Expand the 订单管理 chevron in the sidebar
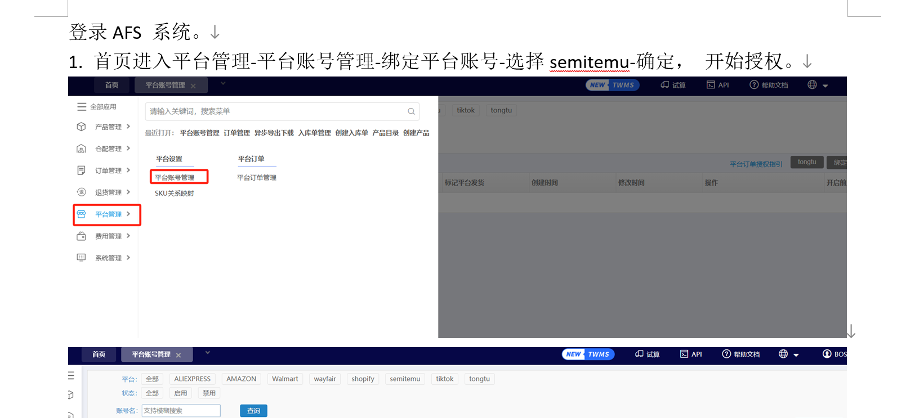 tap(128, 170)
